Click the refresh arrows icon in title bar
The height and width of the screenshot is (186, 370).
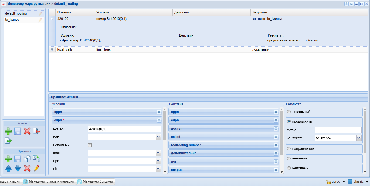pyautogui.click(x=351, y=4)
